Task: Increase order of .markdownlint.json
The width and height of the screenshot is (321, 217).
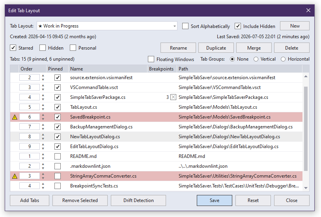Action: click(43, 164)
